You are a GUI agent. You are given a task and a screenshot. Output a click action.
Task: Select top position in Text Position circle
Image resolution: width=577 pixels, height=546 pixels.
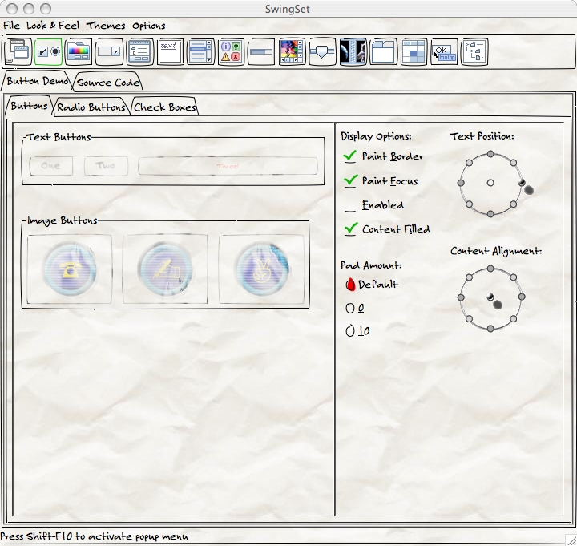(490, 153)
